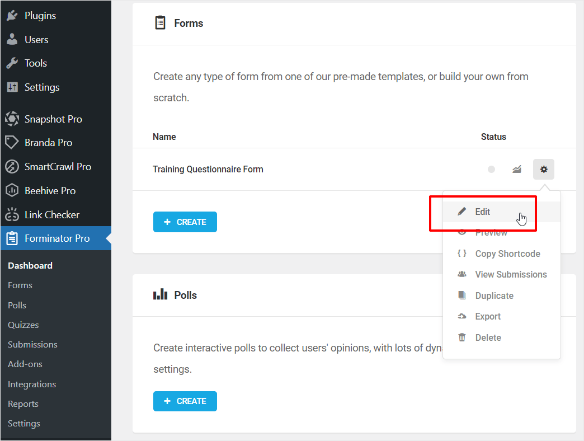Select Copy Shortcode menu entry
This screenshot has width=584, height=441.
[x=501, y=254]
